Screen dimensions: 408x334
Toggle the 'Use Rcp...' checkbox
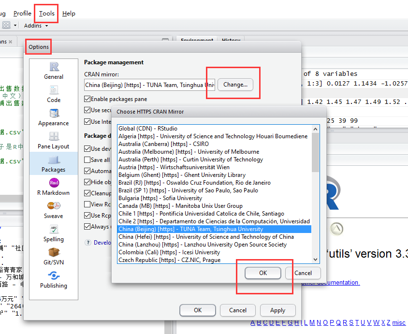pos(87,216)
